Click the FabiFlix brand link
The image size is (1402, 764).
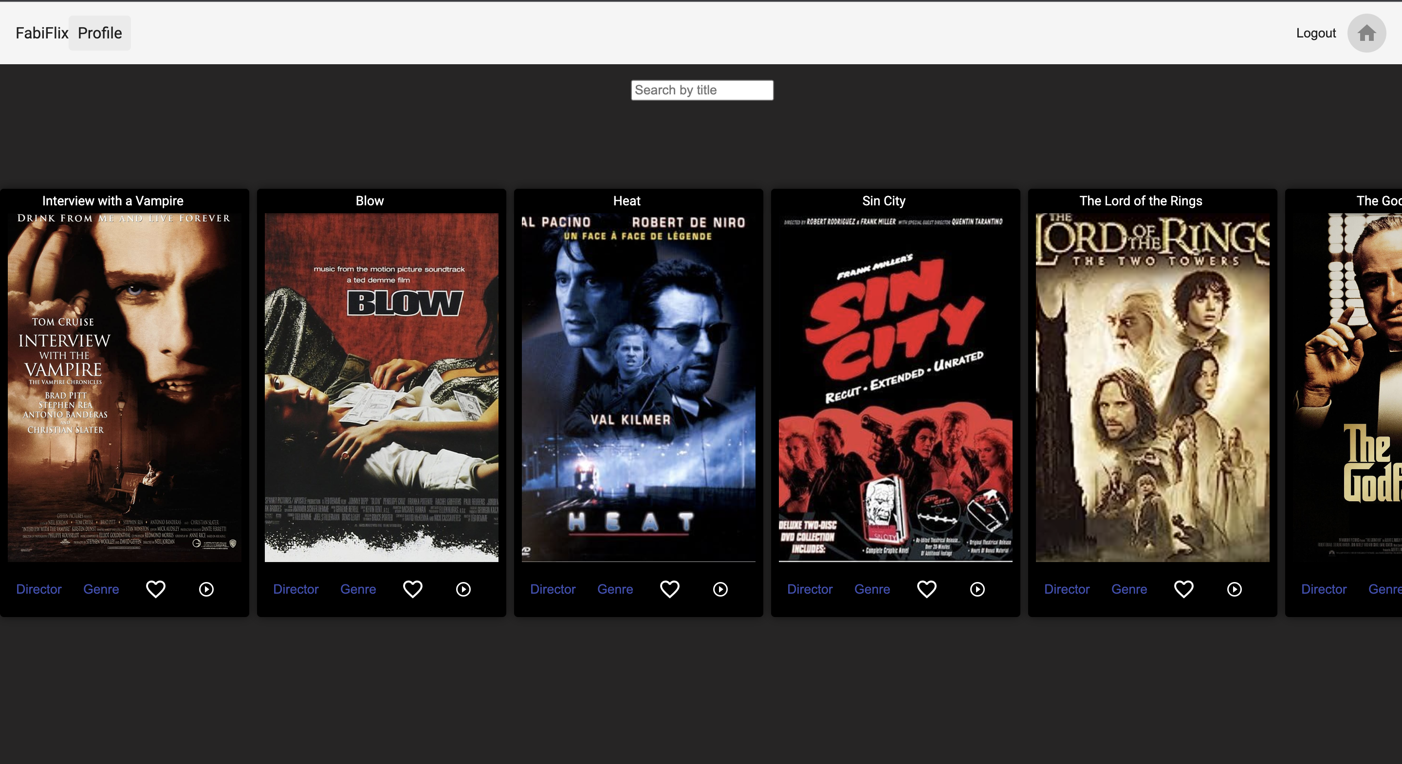pos(42,33)
